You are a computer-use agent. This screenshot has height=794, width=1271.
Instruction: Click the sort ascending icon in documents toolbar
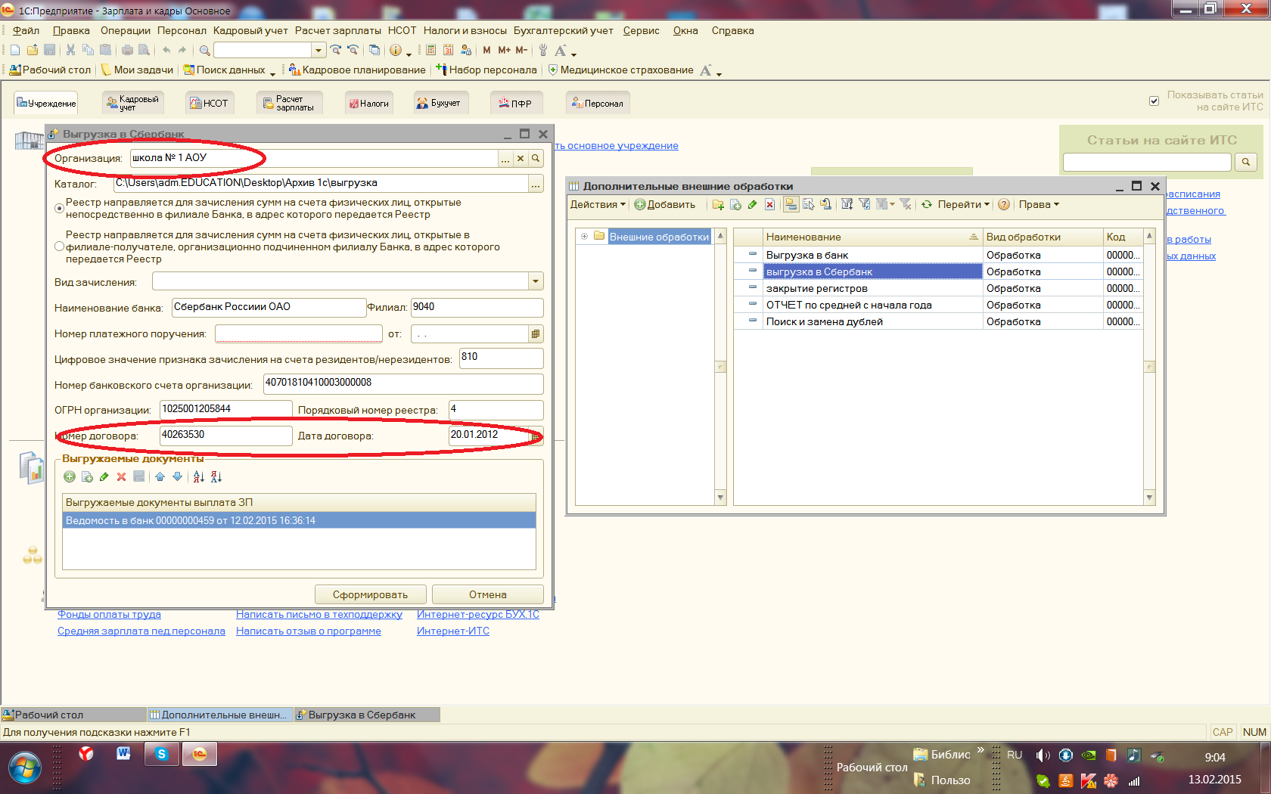pos(199,477)
